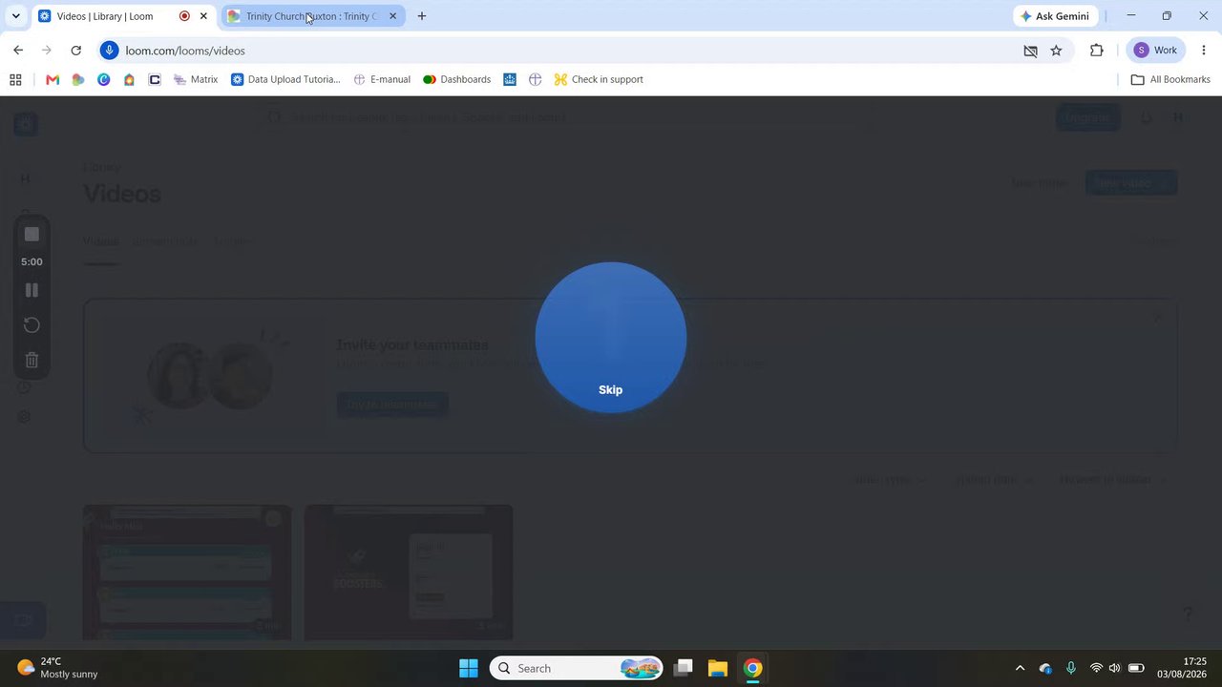The width and height of the screenshot is (1222, 687).
Task: Open the weather widget showing 24°C
Action: 58,668
